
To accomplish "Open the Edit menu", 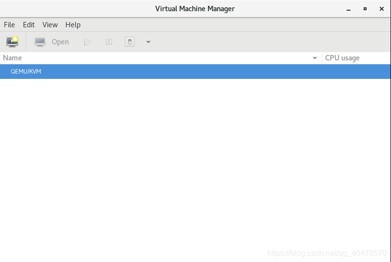I will (x=29, y=25).
